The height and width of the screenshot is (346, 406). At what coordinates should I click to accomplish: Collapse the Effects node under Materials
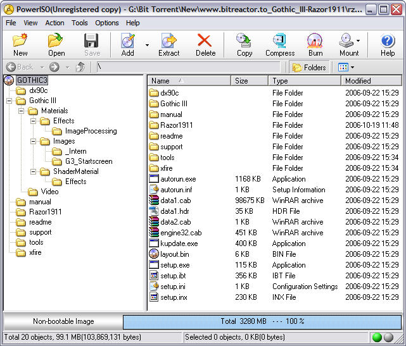(x=33, y=121)
